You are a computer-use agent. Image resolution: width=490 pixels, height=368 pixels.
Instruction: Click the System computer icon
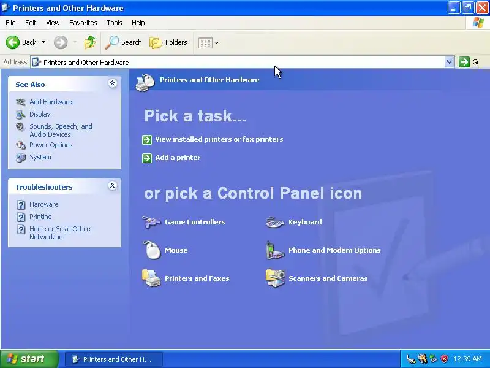[21, 158]
